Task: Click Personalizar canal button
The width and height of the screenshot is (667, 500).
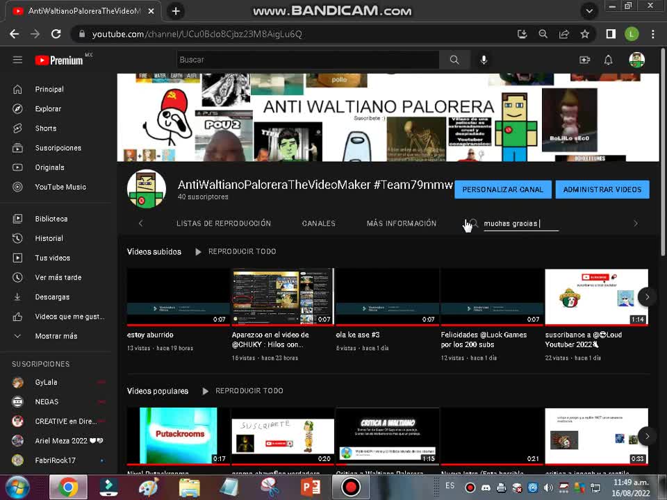Action: point(503,190)
